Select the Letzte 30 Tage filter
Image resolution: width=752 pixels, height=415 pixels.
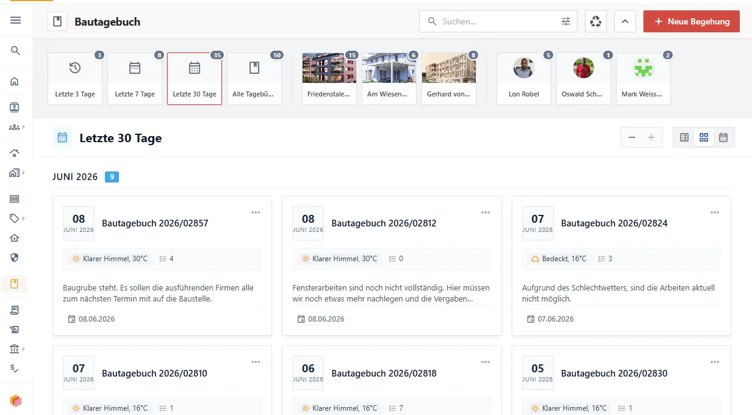point(195,78)
